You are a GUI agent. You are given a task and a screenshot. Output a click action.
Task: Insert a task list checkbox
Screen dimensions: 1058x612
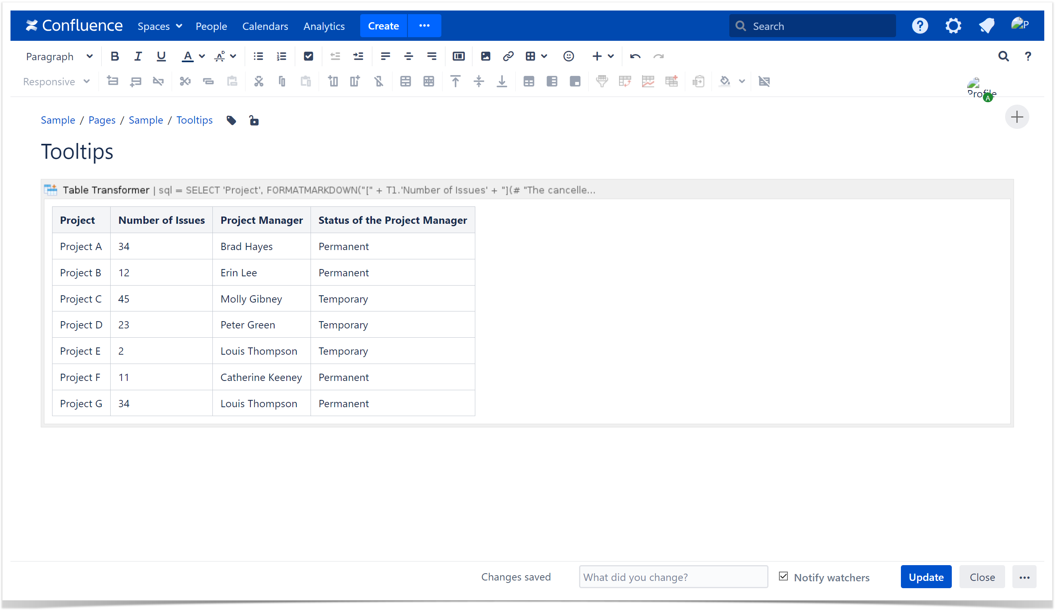308,56
